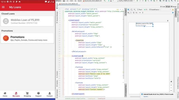The width and height of the screenshot is (179, 100).
Task: Open the design surface layers dropdown
Action: click(x=128, y=10)
